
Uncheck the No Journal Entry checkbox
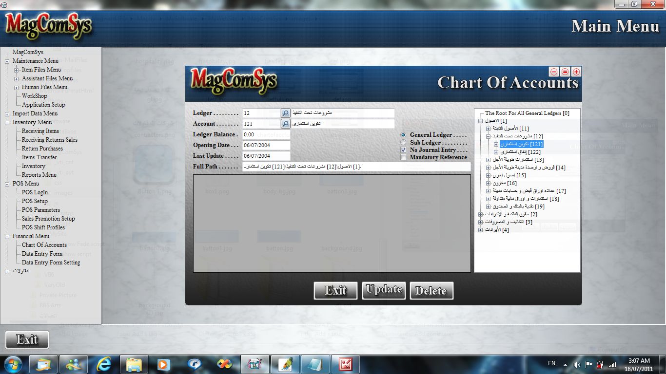[x=404, y=150]
